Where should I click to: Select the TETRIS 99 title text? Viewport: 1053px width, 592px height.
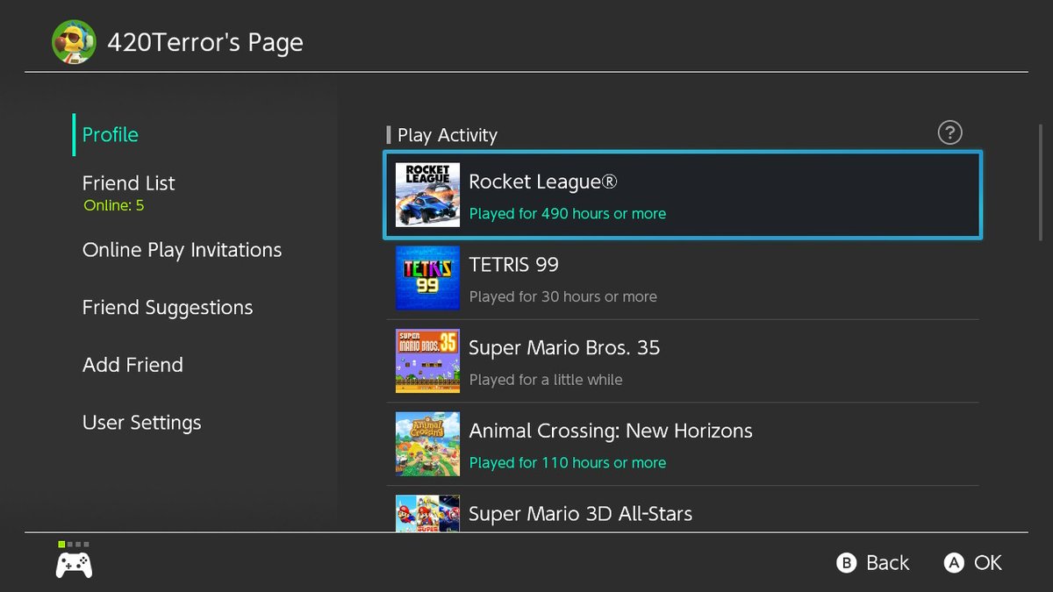pos(514,265)
